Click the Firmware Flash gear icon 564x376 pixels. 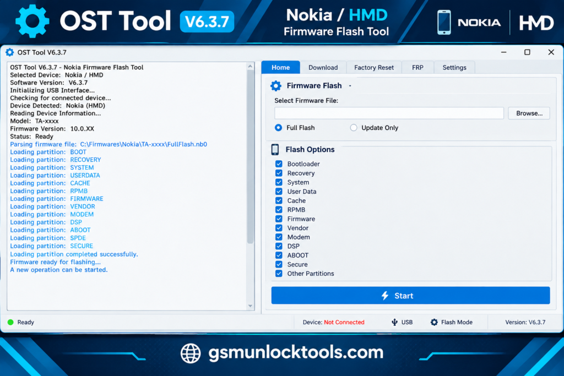click(x=276, y=86)
